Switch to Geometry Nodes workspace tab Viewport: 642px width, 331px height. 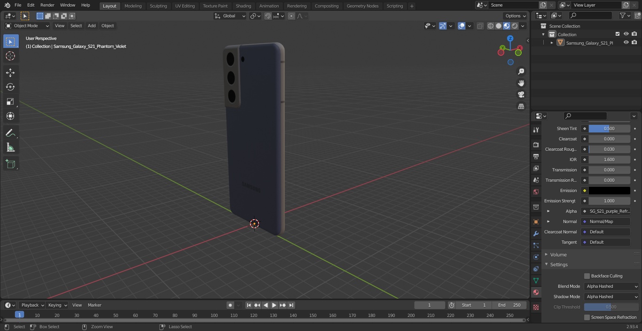coord(362,6)
